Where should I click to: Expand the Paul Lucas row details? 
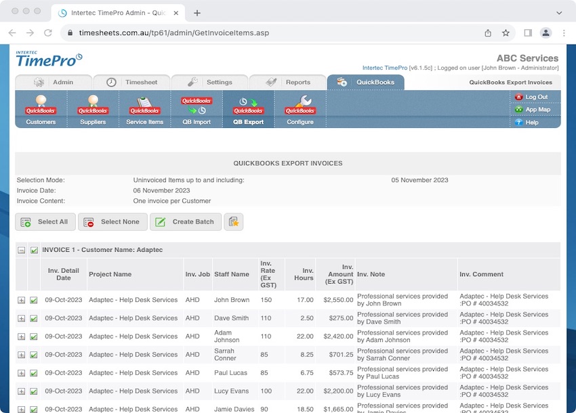click(x=21, y=373)
